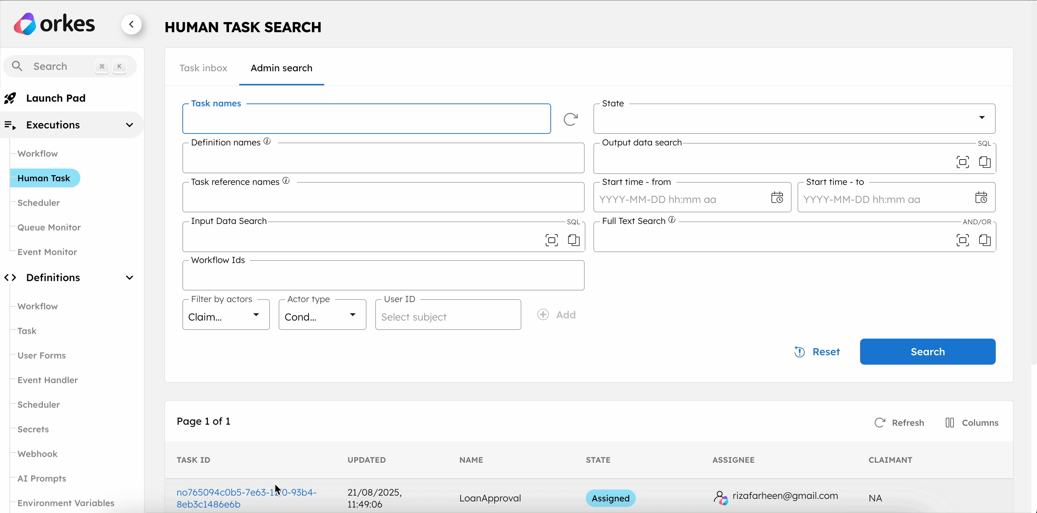Open the State dropdown
This screenshot has height=513, width=1037.
coord(794,119)
